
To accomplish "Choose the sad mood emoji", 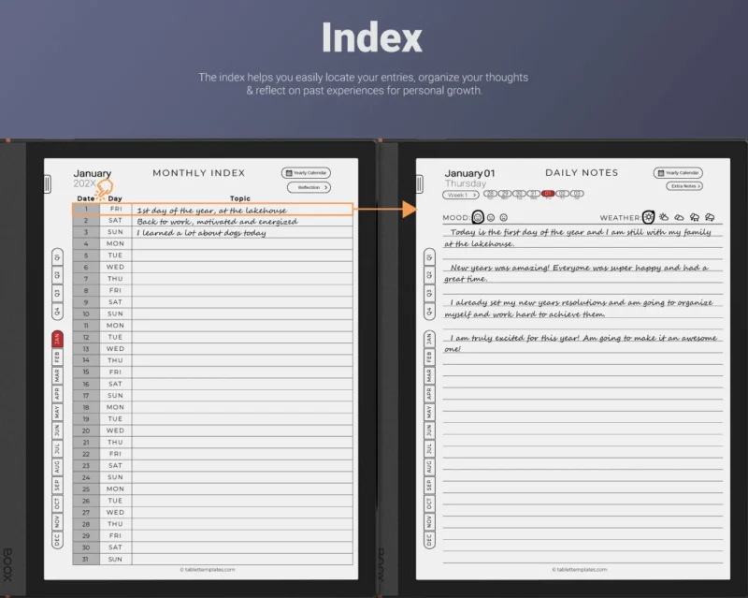I will [x=503, y=217].
